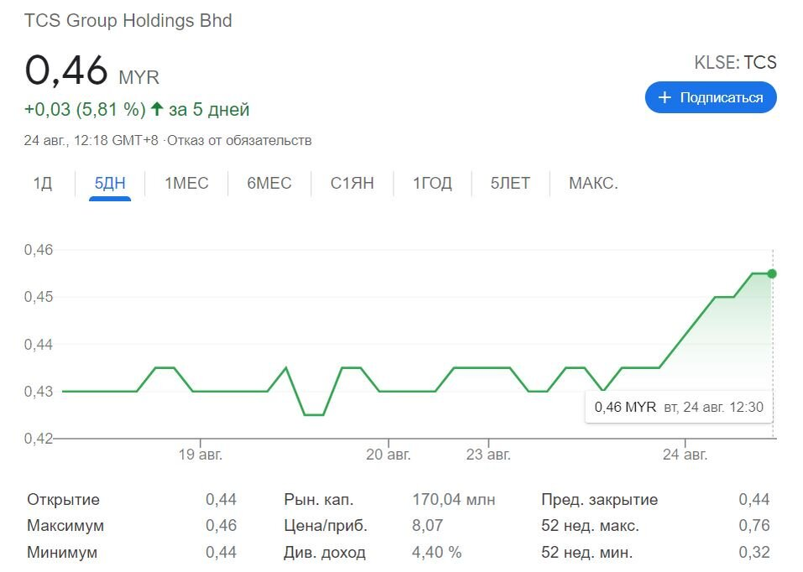
Task: Switch to the 6МЕС chart range
Action: pos(269,184)
